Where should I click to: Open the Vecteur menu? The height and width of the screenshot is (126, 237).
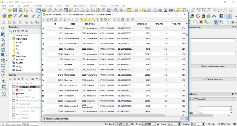(59, 6)
